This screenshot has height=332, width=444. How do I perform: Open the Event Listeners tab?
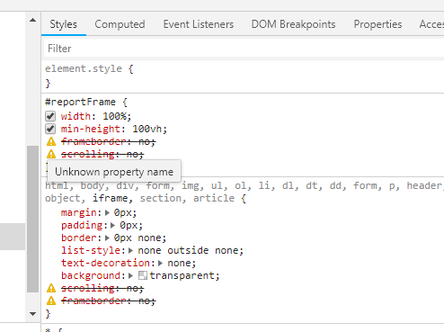(199, 24)
